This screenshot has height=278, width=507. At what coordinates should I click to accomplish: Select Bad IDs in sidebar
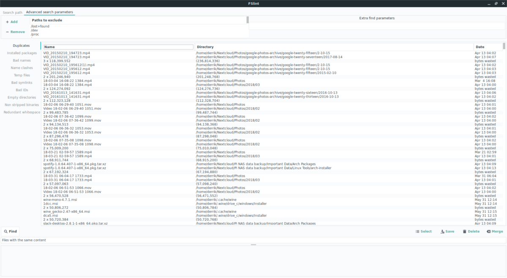click(x=22, y=90)
